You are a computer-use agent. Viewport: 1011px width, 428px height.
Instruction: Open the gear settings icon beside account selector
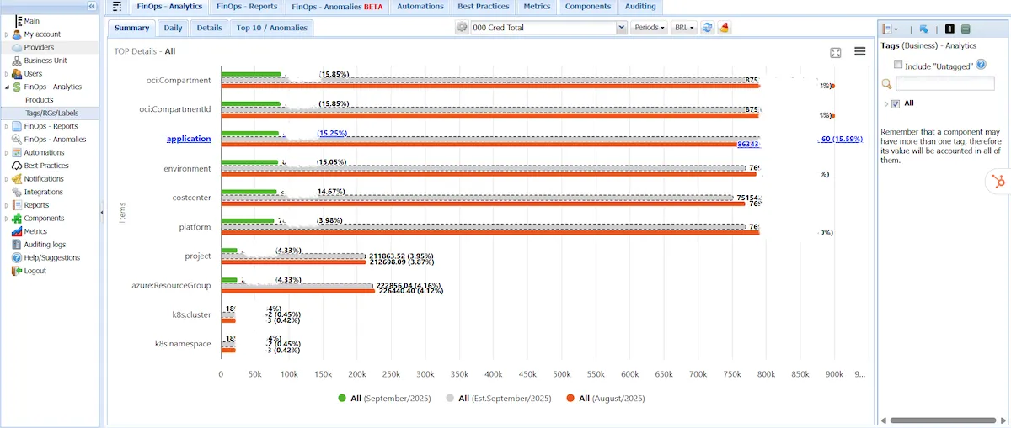click(x=462, y=28)
